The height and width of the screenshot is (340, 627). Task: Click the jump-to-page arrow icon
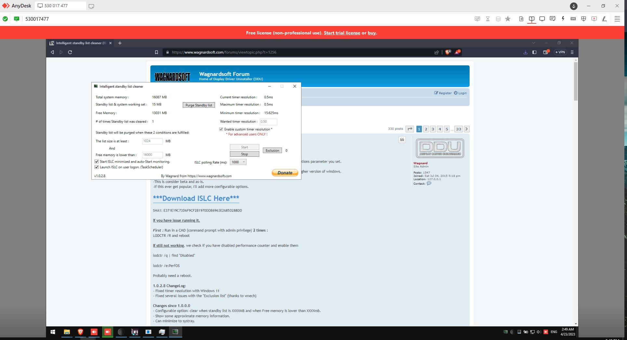(410, 129)
